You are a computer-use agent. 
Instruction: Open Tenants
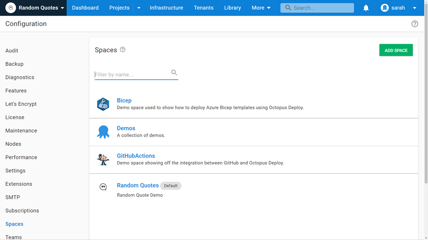pyautogui.click(x=204, y=8)
